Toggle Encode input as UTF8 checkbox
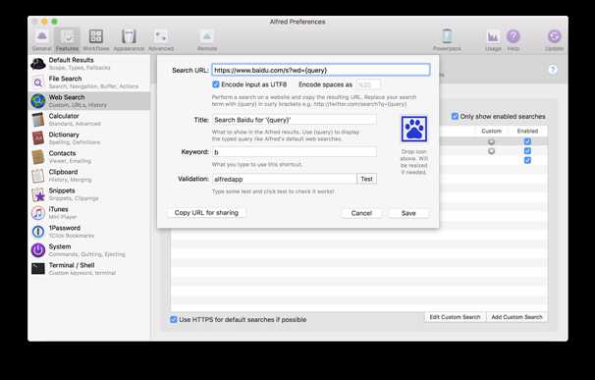This screenshot has width=595, height=380. click(x=216, y=84)
